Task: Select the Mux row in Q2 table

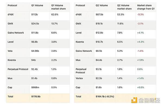Action: pos(115,62)
